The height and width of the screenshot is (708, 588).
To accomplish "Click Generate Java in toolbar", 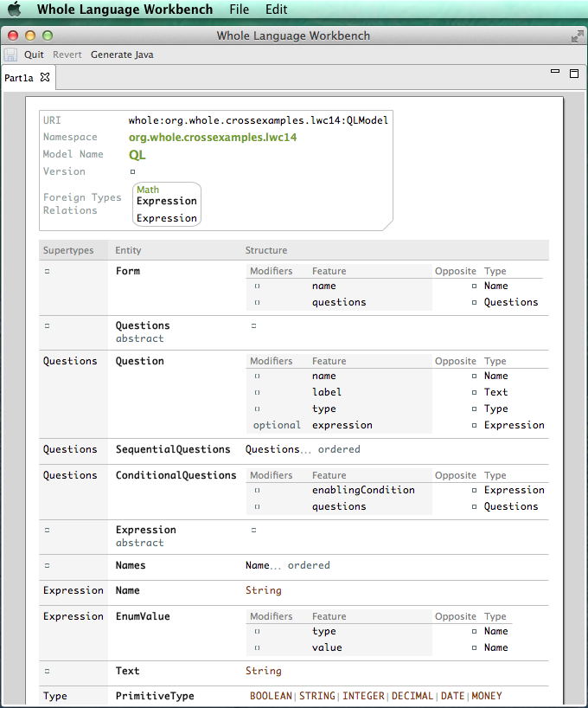I will point(122,55).
